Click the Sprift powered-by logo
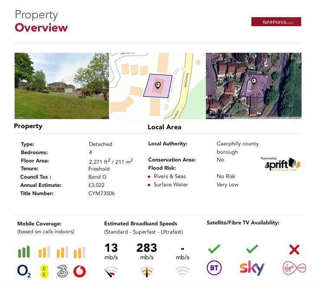323x282 pixels. tap(282, 164)
